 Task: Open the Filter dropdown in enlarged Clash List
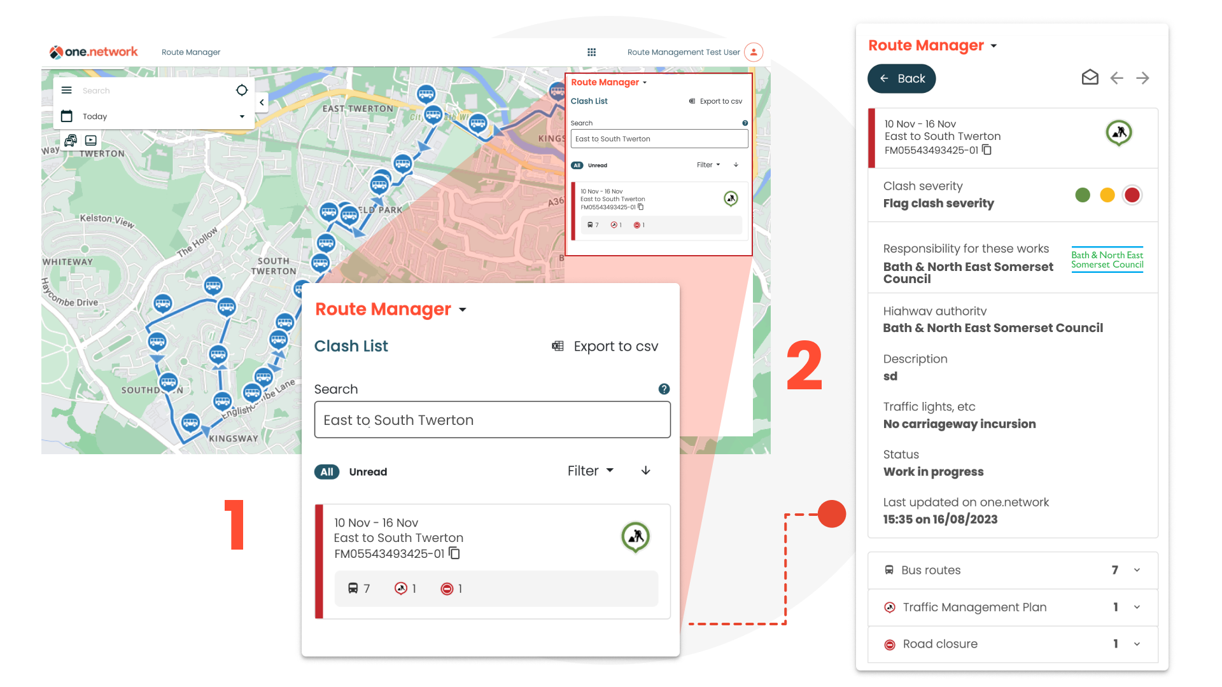(x=591, y=471)
